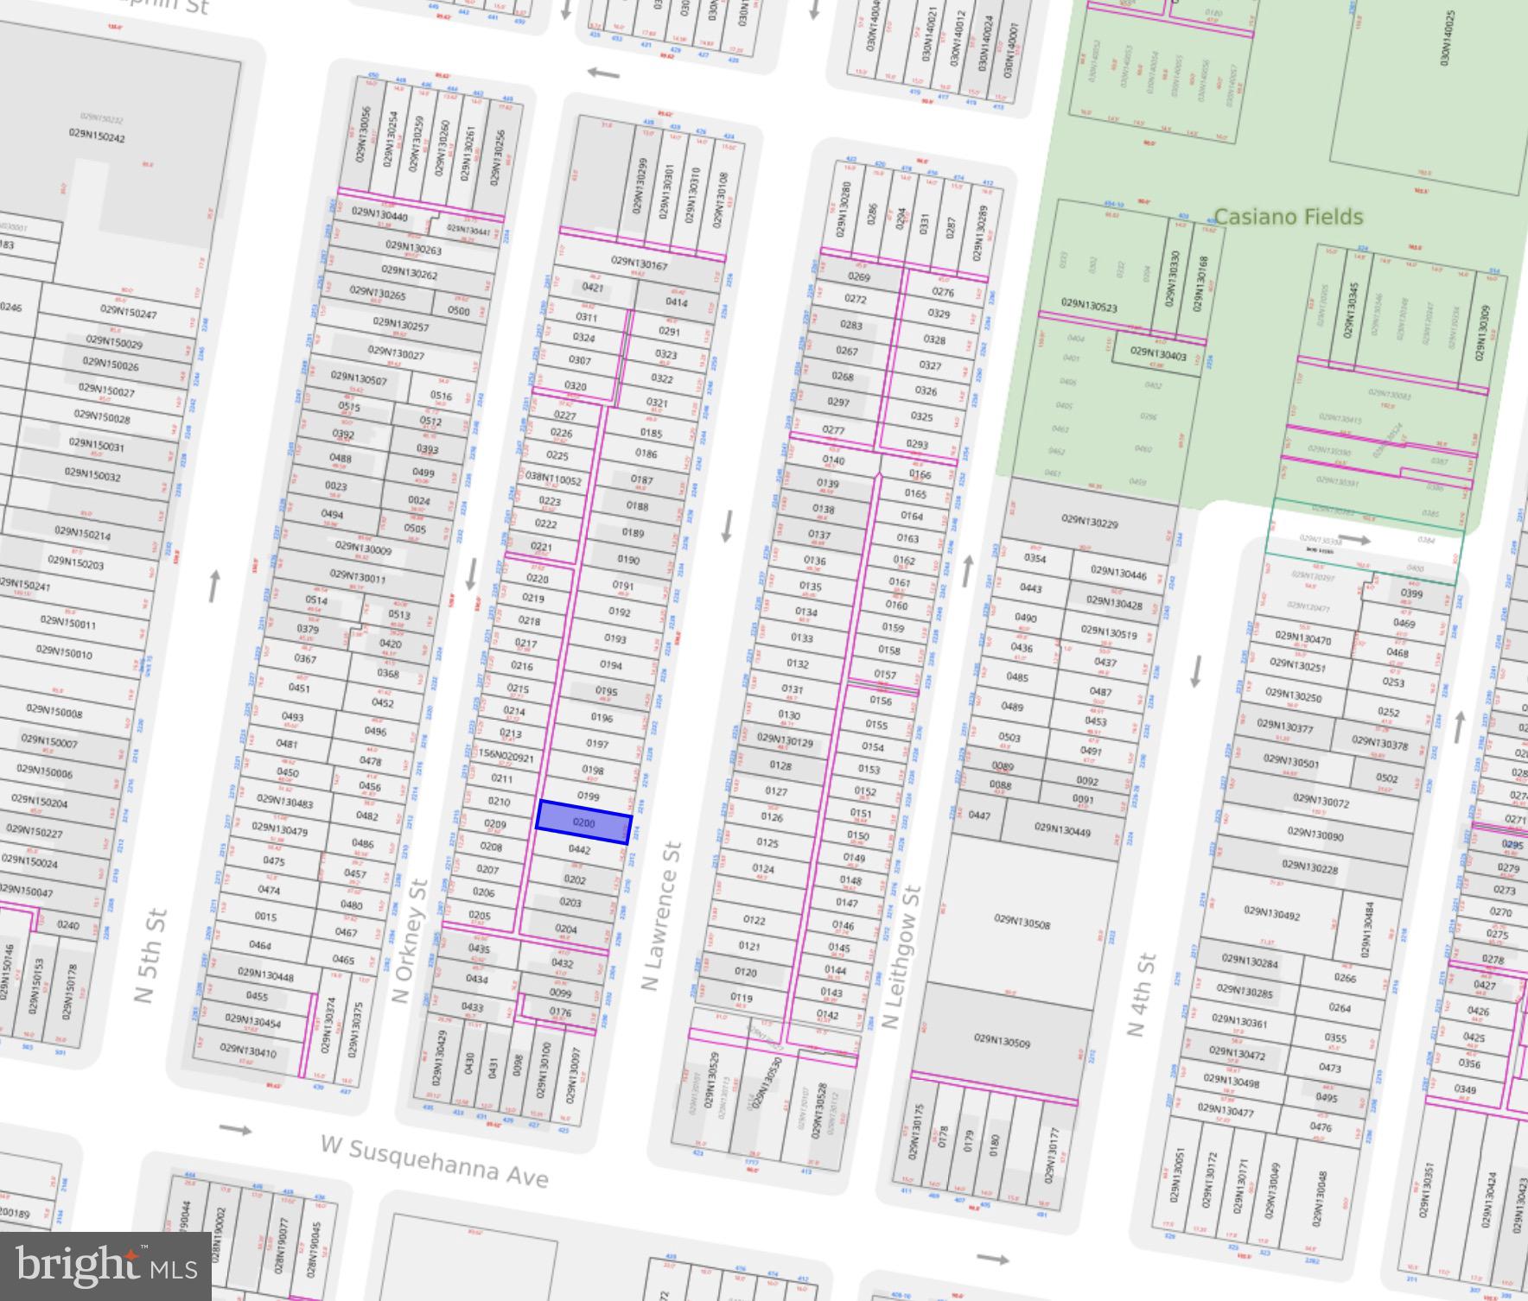Select parcel 029N130167 on N Lawrence block
The image size is (1528, 1301).
click(639, 263)
